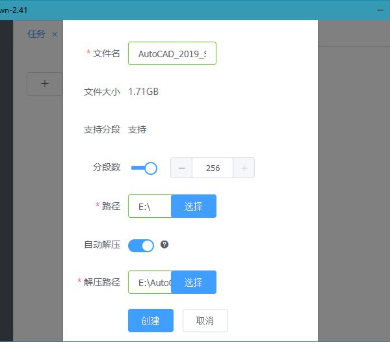Choose download folder via 路径 选择 button

(193, 206)
